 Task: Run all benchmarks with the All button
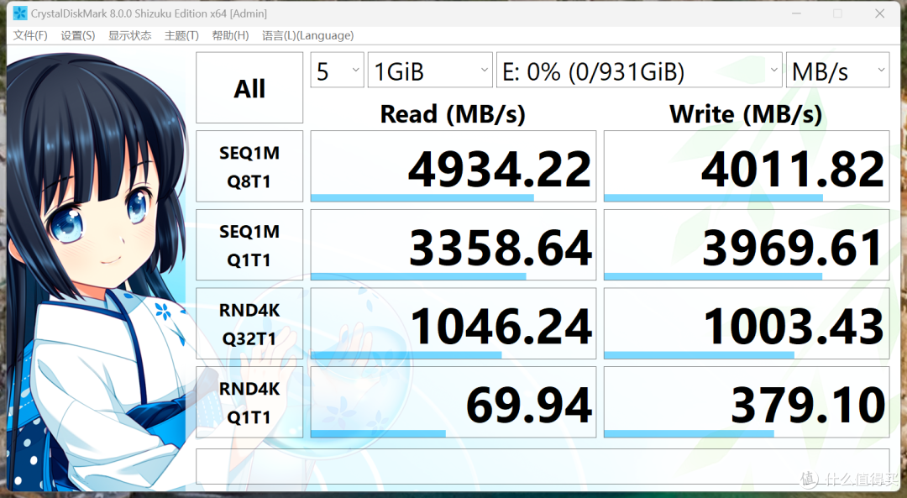pos(249,88)
